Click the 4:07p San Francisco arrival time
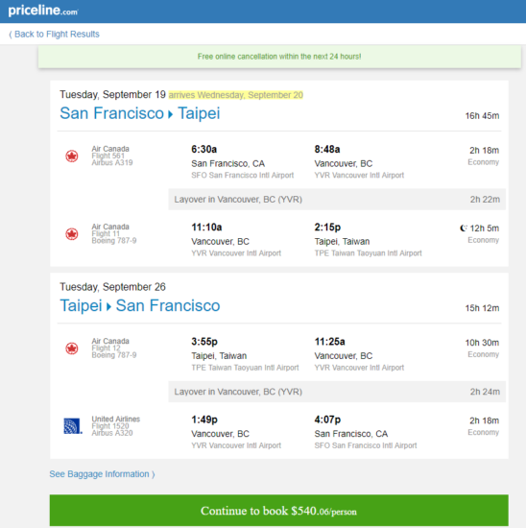The image size is (526, 528). click(327, 420)
